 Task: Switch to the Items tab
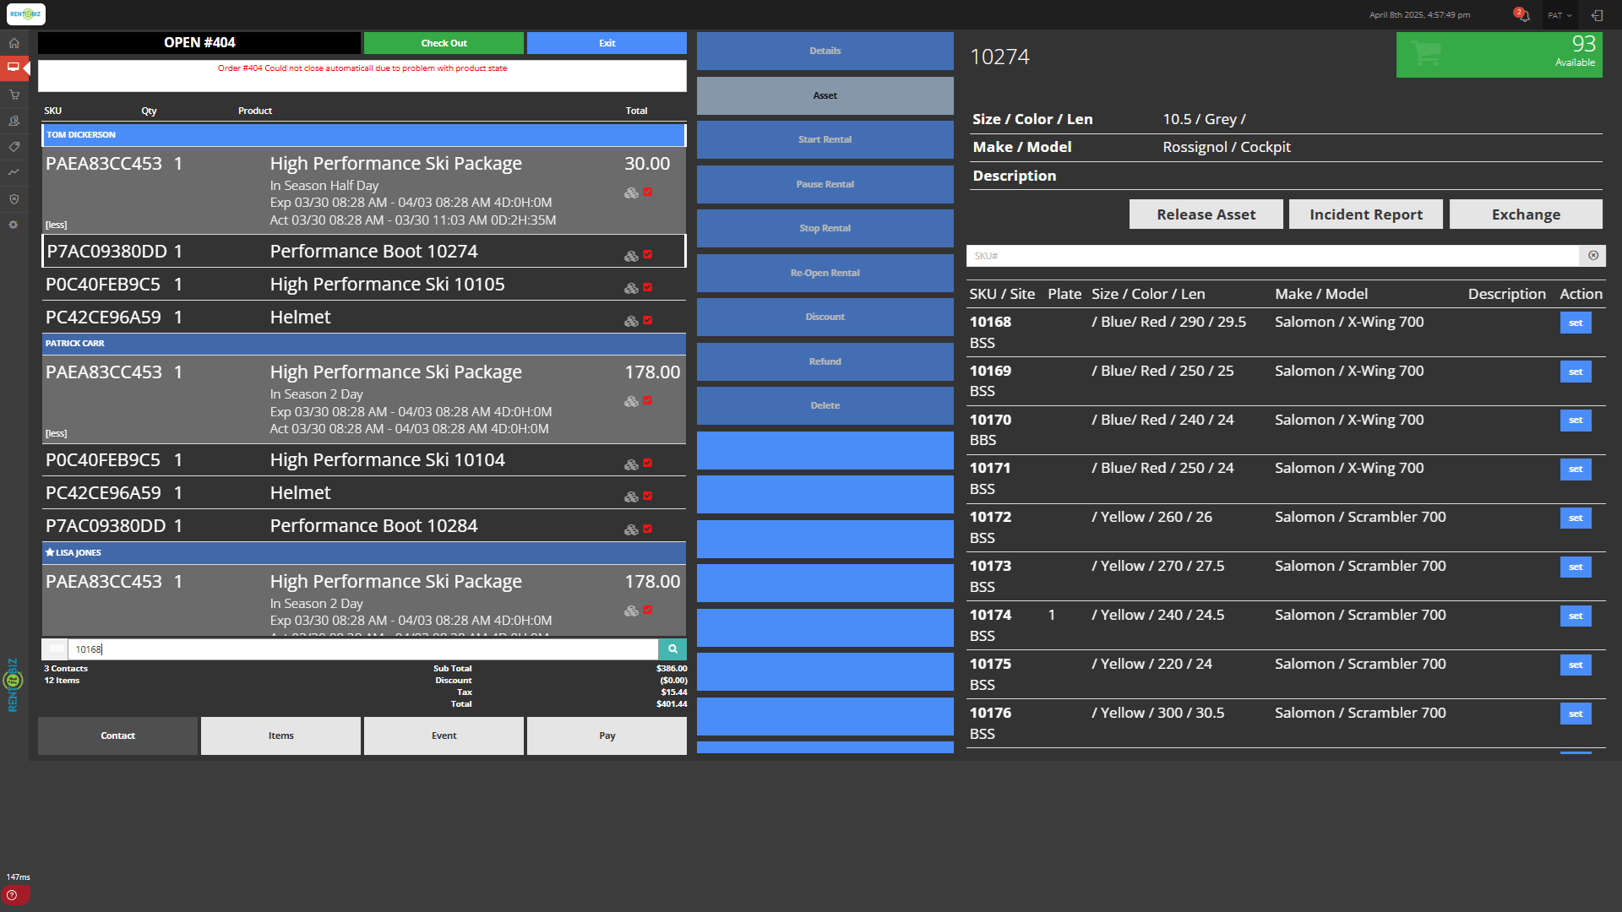pos(280,736)
